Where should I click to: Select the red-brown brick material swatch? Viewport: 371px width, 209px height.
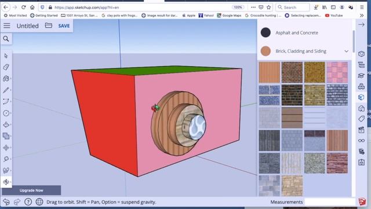click(x=292, y=72)
